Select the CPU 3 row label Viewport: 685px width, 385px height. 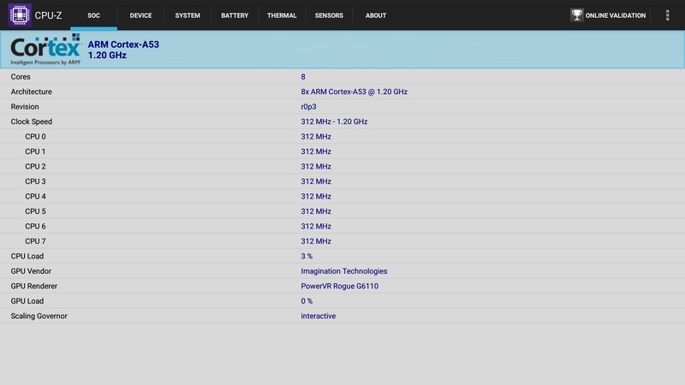pyautogui.click(x=35, y=181)
